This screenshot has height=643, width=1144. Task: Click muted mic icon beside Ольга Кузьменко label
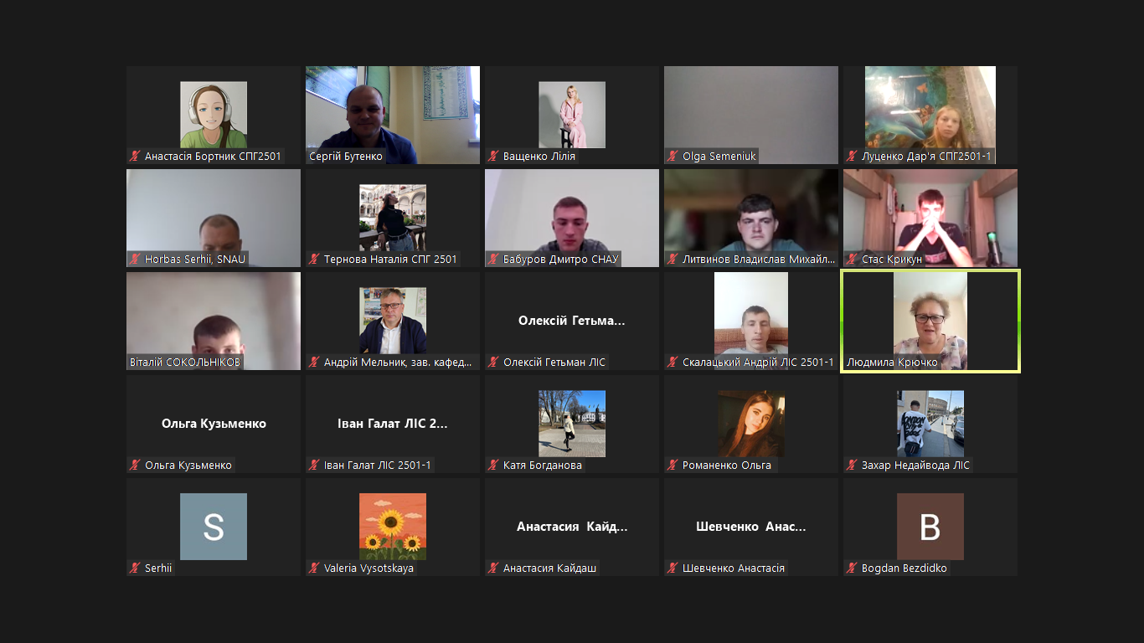(x=135, y=466)
